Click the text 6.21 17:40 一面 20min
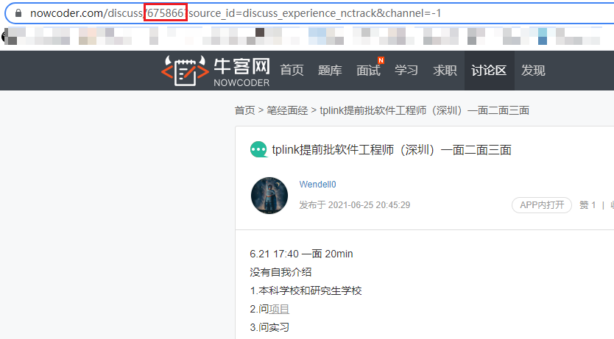614x339 pixels. [x=301, y=254]
